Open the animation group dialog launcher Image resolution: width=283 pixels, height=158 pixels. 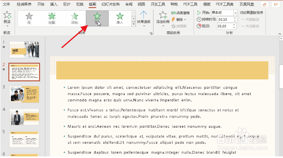pos(151,33)
